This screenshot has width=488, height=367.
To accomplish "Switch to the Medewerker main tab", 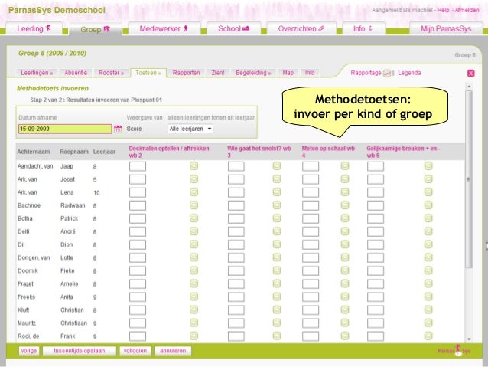I will (x=164, y=28).
